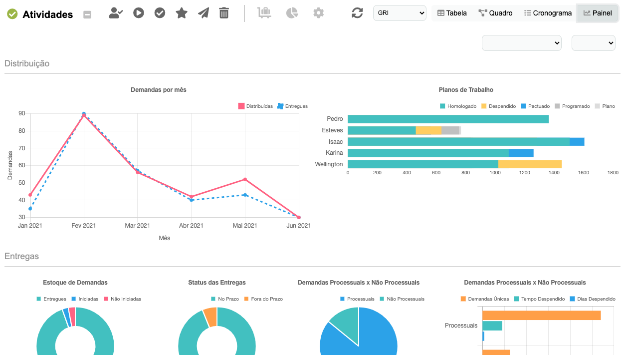Click Wellington's yellow Despendido bar segment

point(530,164)
